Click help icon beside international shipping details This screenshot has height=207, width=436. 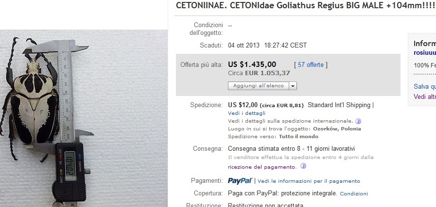click(358, 121)
